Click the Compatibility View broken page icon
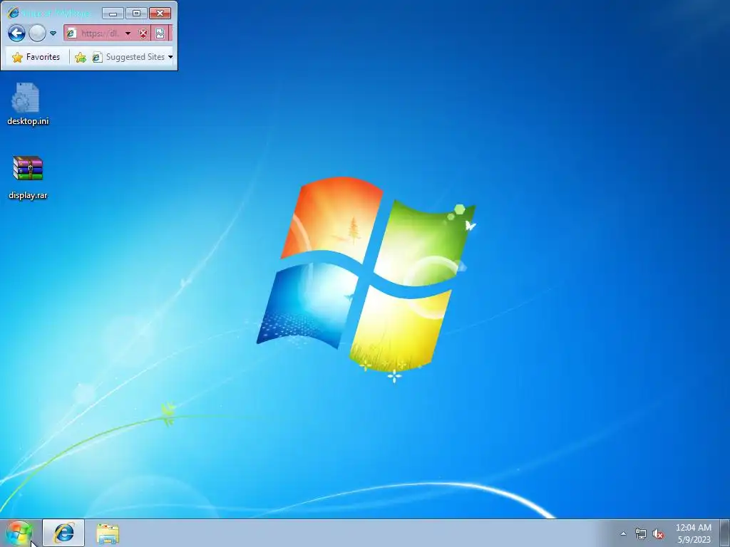Screen dimensions: 730x547 click(x=160, y=33)
